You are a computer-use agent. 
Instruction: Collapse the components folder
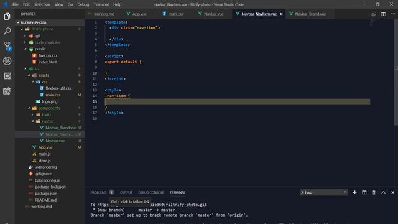click(x=29, y=108)
